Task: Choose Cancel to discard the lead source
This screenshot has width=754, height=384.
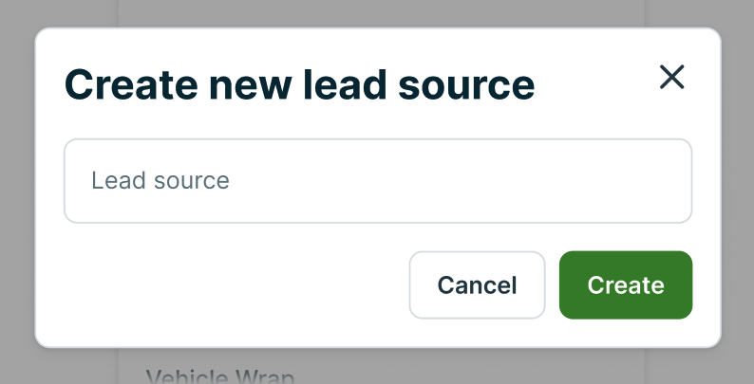Action: click(x=477, y=285)
